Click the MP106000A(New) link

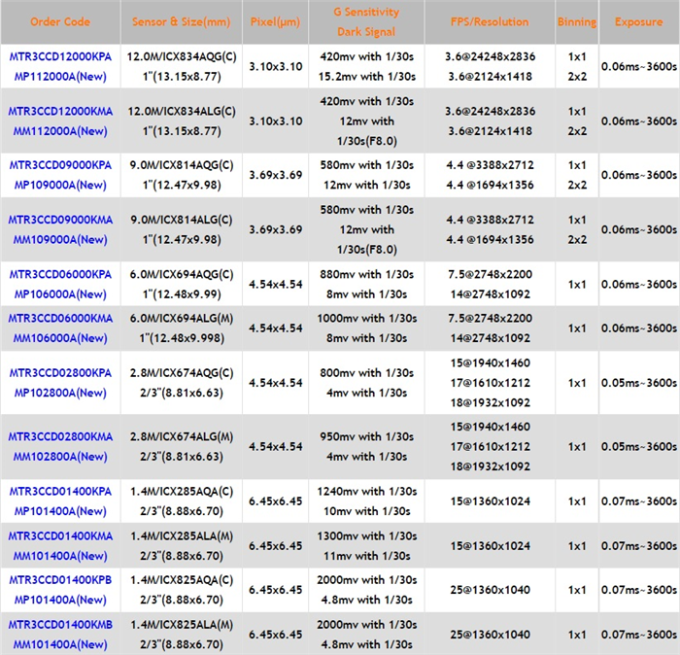tap(60, 294)
